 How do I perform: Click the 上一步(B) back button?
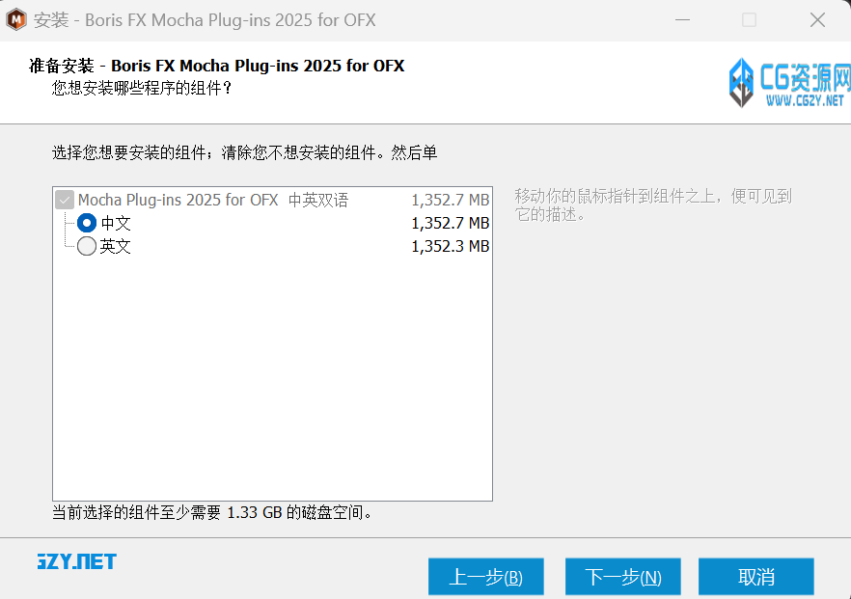click(x=485, y=577)
